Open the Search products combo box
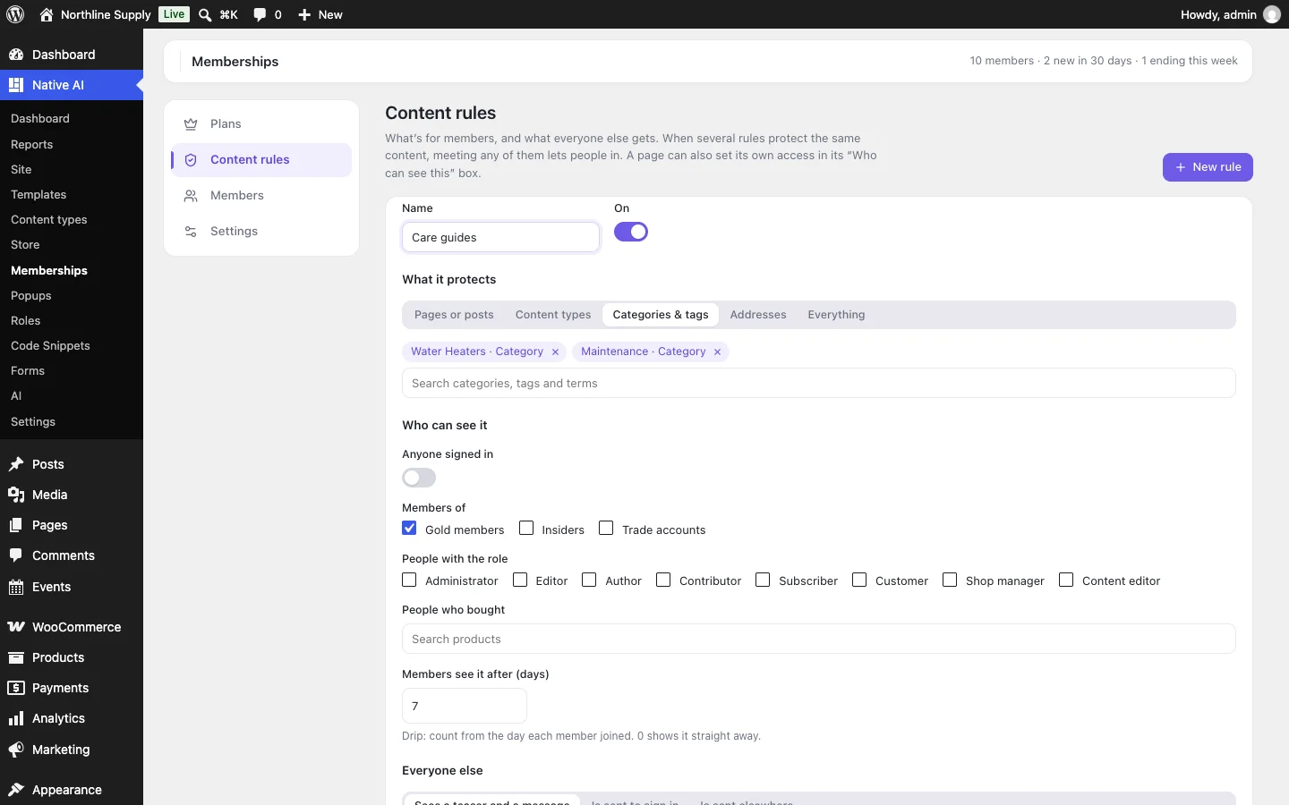 (x=819, y=639)
